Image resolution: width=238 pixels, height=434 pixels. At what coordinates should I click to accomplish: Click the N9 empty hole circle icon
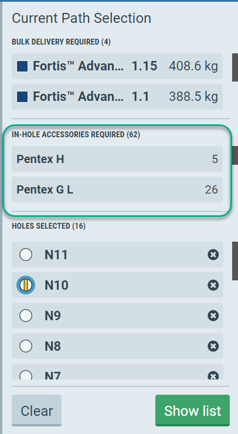[26, 316]
